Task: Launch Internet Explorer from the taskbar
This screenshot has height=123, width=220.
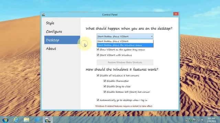Action: click(16, 120)
